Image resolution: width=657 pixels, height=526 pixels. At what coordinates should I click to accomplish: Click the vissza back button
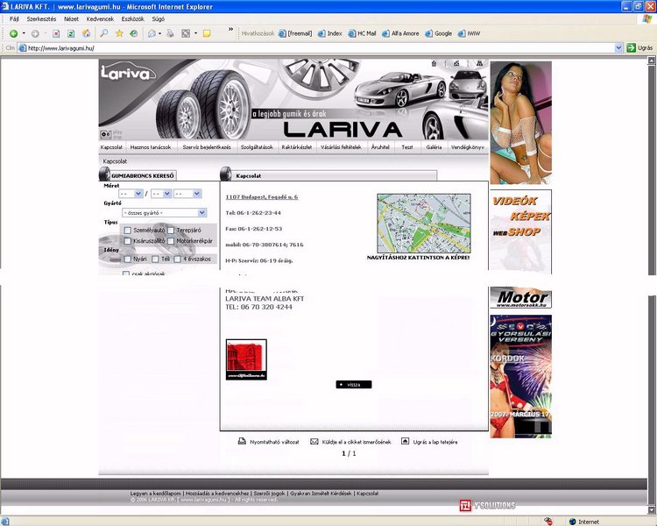pyautogui.click(x=354, y=384)
